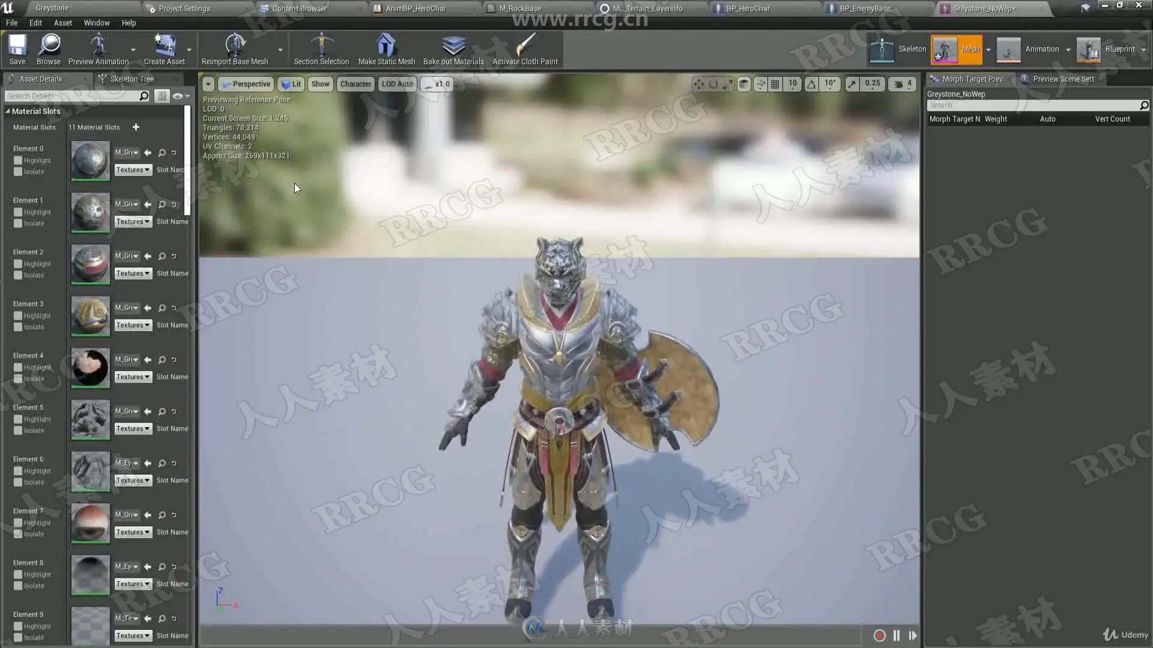Viewport: 1153px width, 648px height.
Task: Pause the preview playback
Action: [897, 635]
